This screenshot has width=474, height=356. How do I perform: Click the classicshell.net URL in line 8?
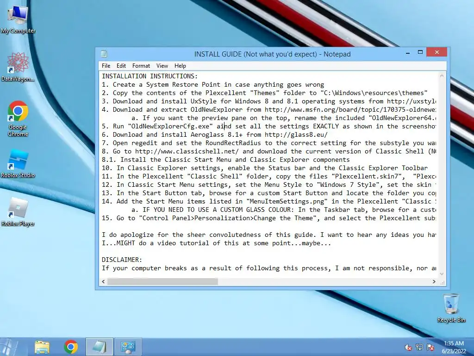click(187, 152)
